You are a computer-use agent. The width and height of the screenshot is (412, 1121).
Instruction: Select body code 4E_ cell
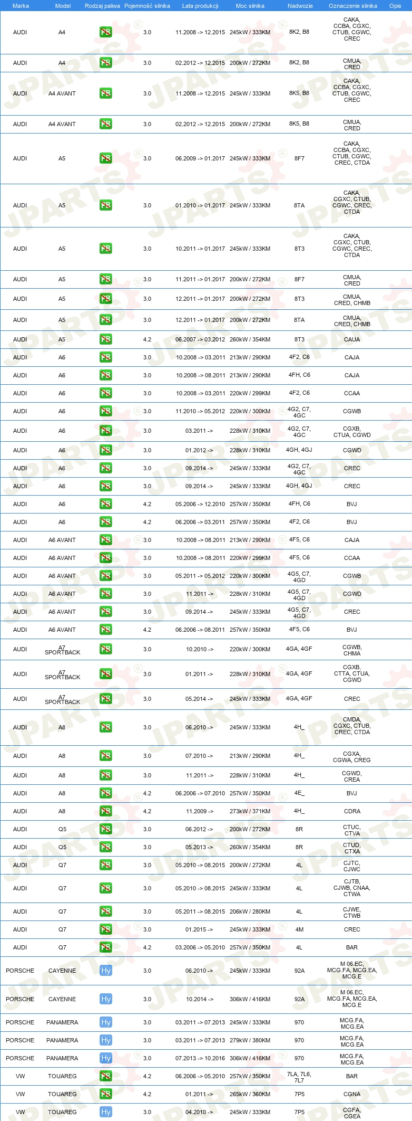click(x=299, y=793)
